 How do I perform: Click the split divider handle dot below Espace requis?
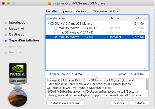[x=97, y=77]
